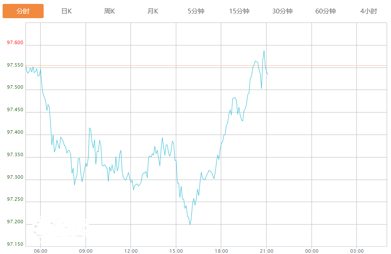The height and width of the screenshot is (254, 391).
Task: Switch to the 日K chart tab
Action: coord(67,11)
